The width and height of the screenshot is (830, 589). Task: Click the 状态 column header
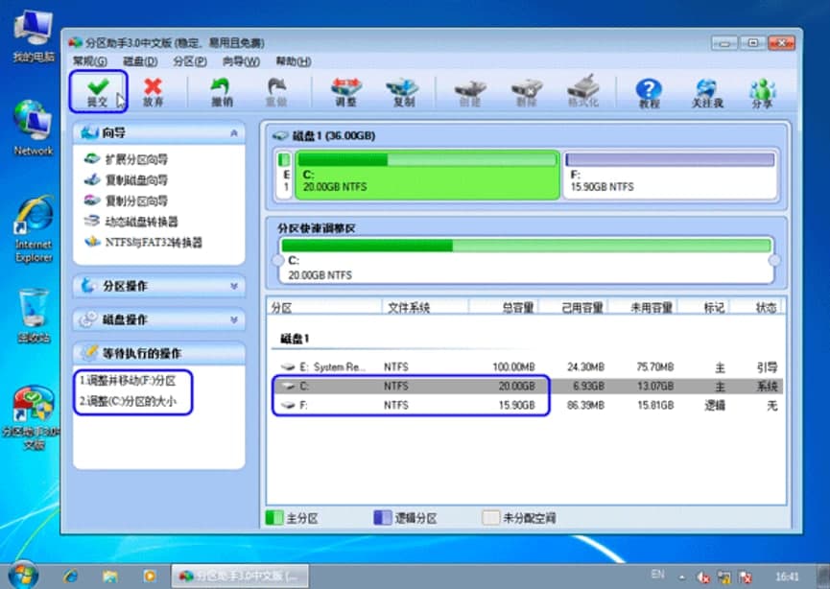pyautogui.click(x=756, y=307)
